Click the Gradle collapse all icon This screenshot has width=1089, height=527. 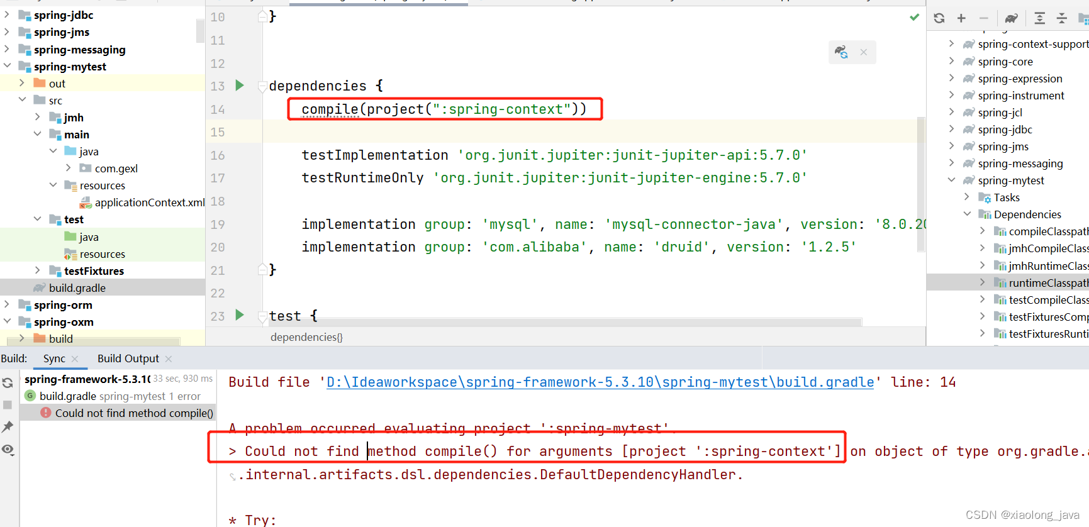tap(1062, 18)
